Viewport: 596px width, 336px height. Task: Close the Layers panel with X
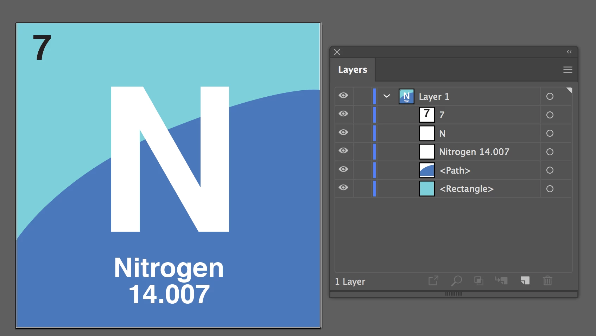[337, 52]
